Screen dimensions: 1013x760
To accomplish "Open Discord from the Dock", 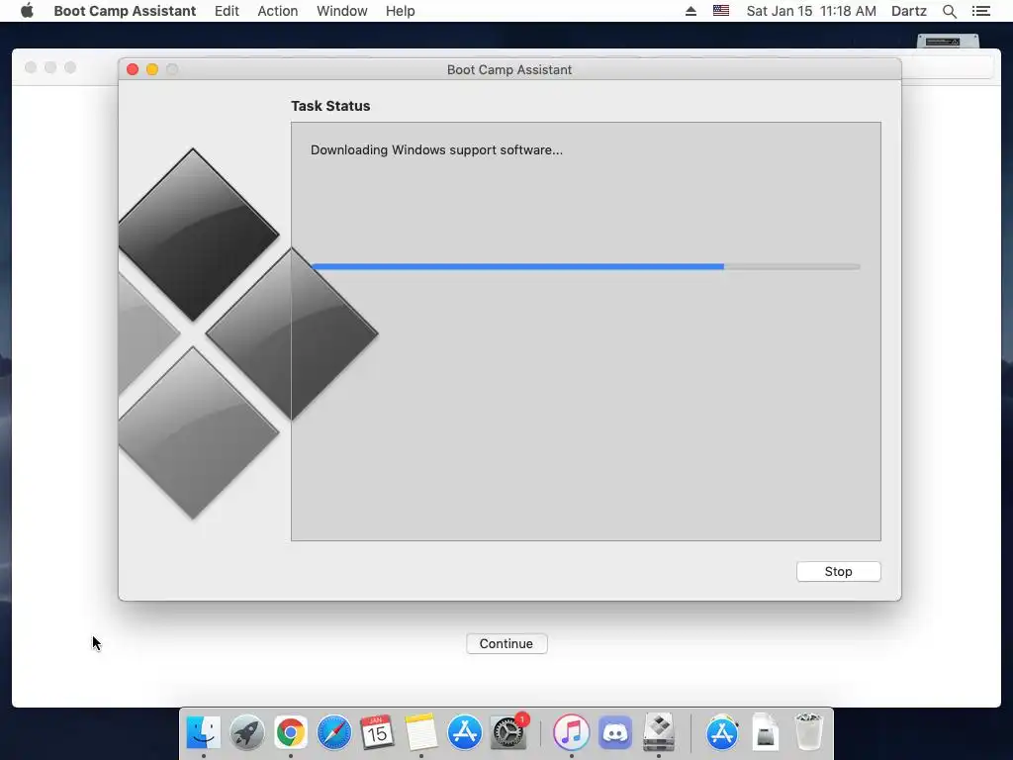I will click(x=615, y=733).
